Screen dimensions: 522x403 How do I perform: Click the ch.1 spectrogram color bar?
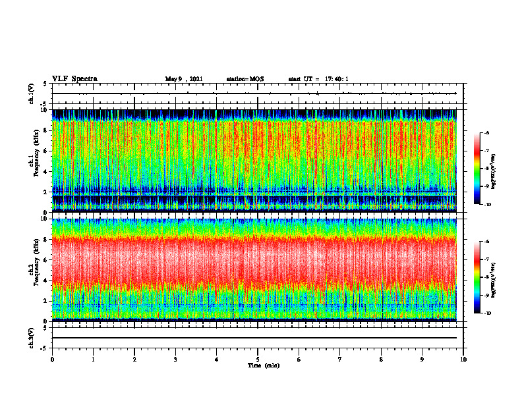pos(477,169)
